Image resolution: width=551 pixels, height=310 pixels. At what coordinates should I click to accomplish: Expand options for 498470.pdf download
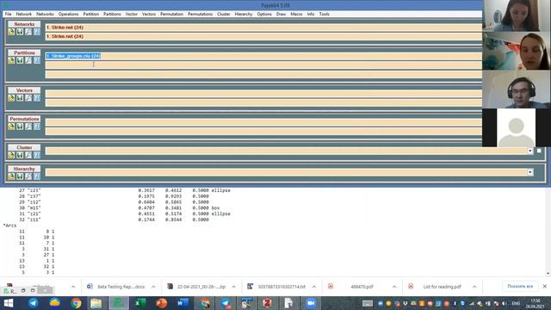pyautogui.click(x=394, y=287)
